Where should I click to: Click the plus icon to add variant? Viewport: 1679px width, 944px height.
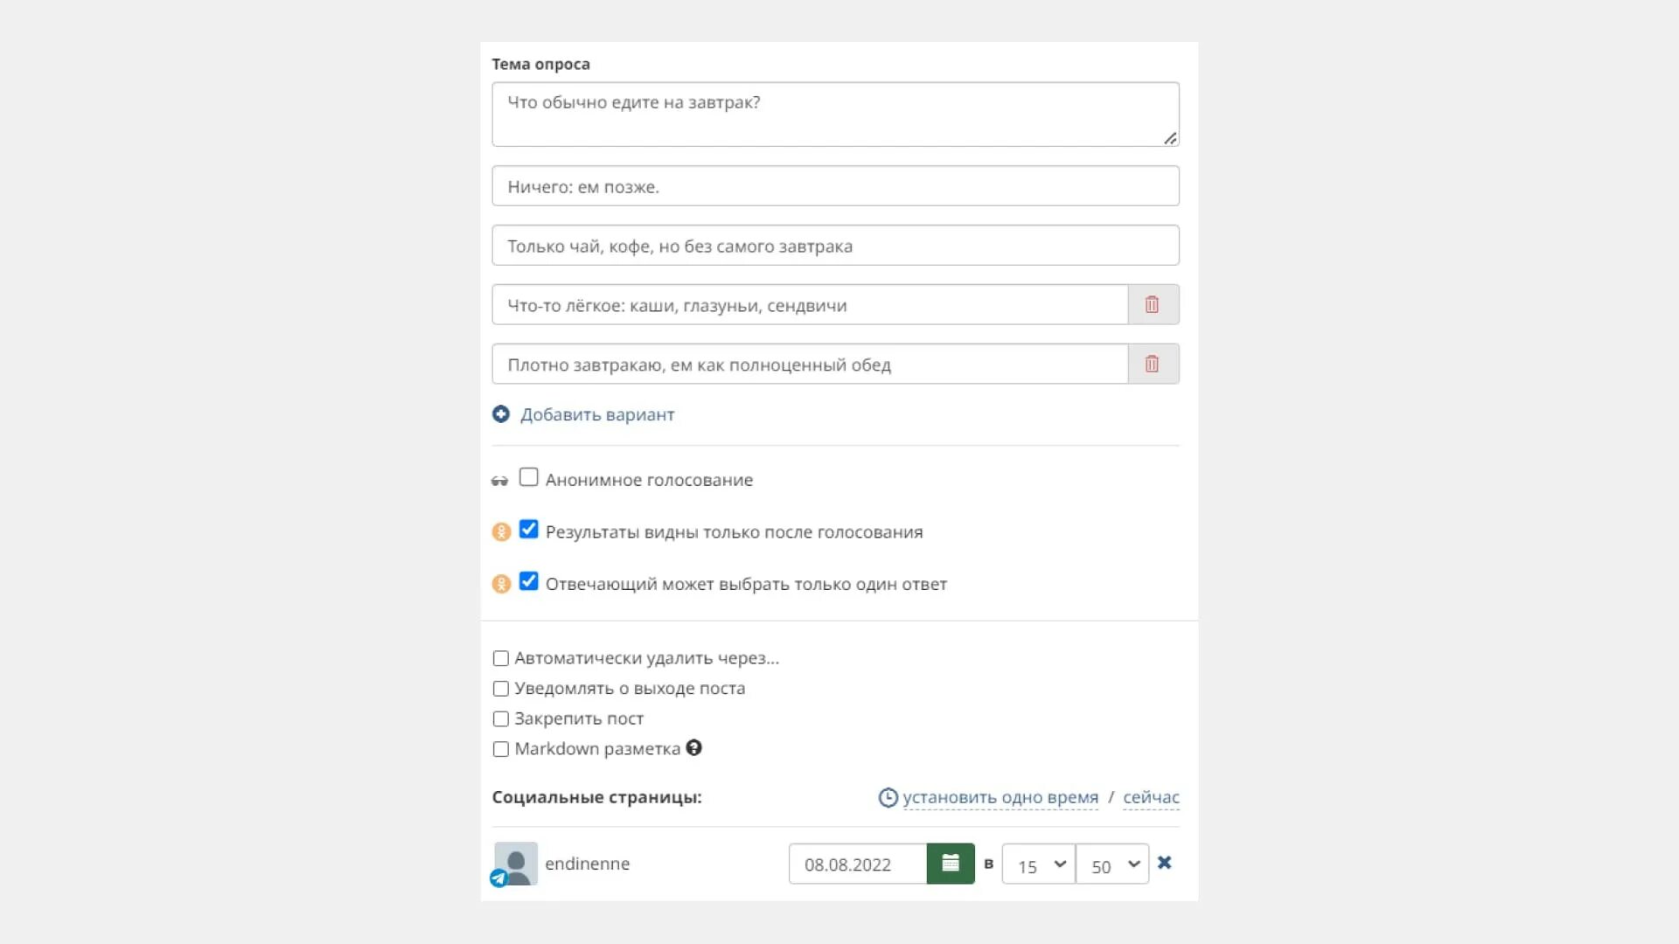501,414
